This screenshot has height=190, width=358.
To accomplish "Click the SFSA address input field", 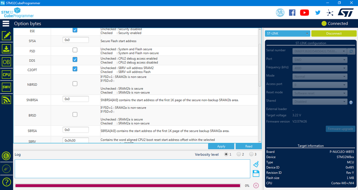I will [76, 40].
